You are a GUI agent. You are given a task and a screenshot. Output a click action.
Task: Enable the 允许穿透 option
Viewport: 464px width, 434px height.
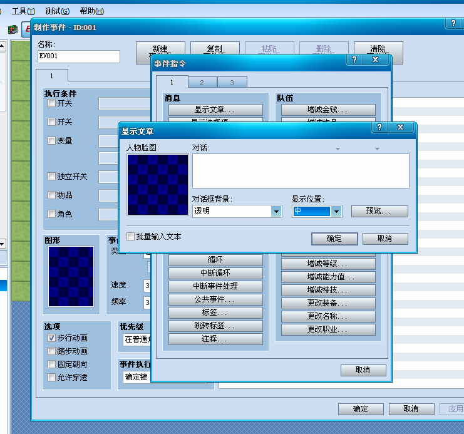coord(51,377)
